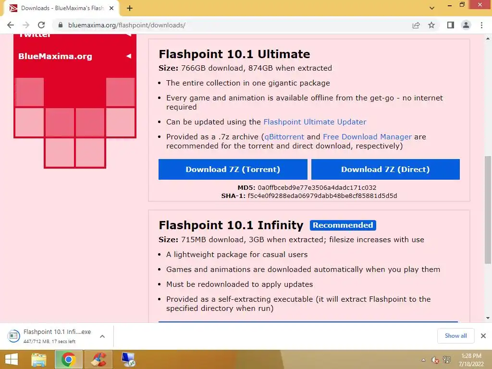Click the muted volume tray icon
Screen dimensions: 492x369
[x=435, y=360]
